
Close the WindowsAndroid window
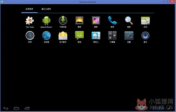click(172, 1)
